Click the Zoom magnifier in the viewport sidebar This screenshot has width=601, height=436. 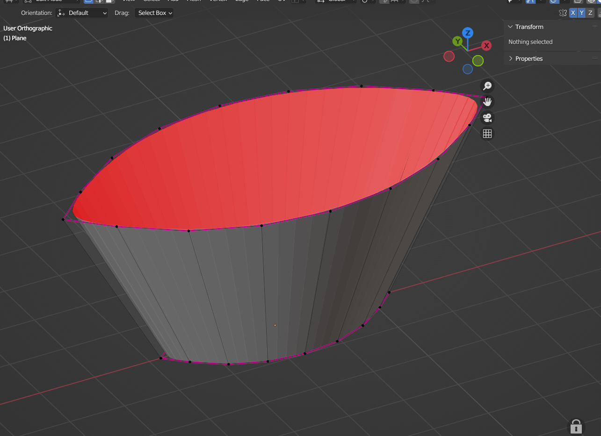pos(487,86)
